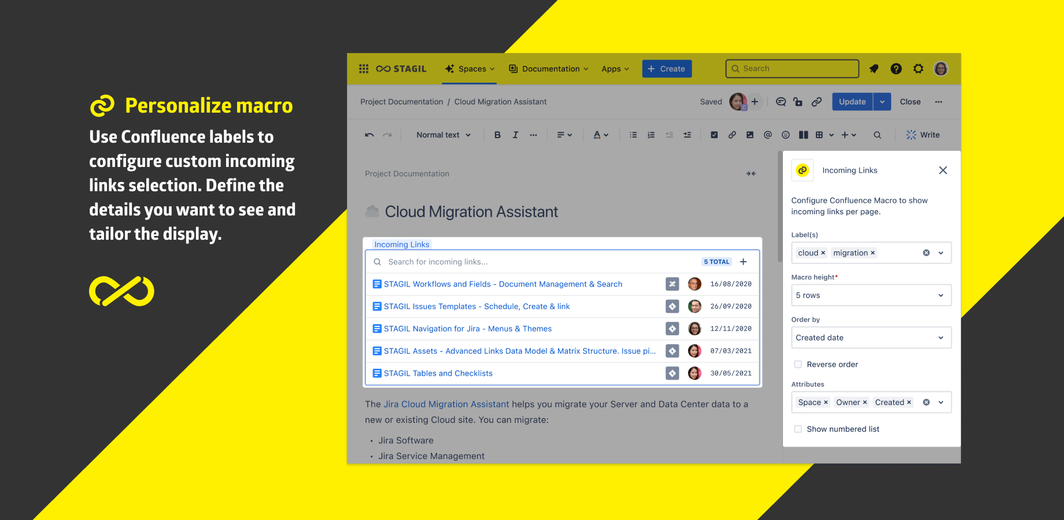This screenshot has height=520, width=1064.
Task: Click the Write AI button
Action: [x=923, y=135]
